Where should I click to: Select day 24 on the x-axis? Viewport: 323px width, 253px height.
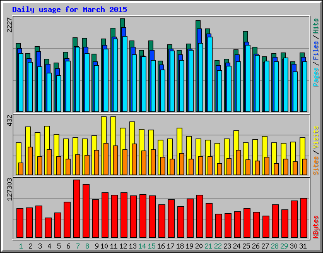click(237, 246)
